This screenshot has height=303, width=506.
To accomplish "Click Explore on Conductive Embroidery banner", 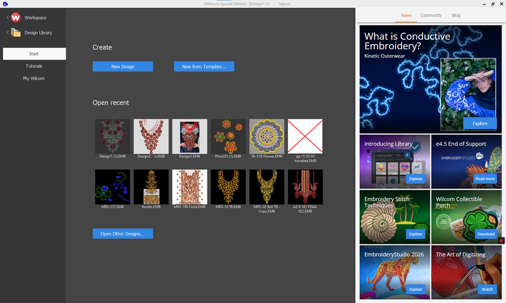I will click(480, 123).
